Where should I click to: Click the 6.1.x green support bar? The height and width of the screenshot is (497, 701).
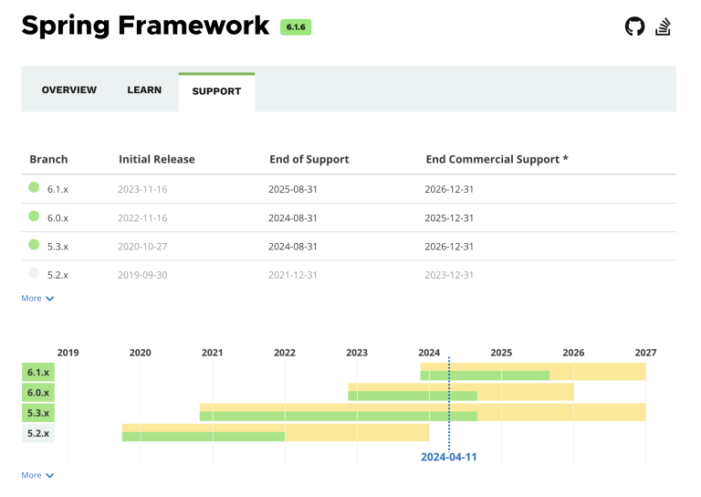point(485,375)
